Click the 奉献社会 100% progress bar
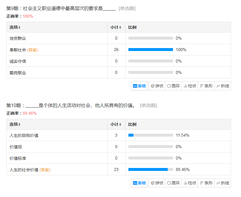This screenshot has height=197, width=241. click(151, 50)
